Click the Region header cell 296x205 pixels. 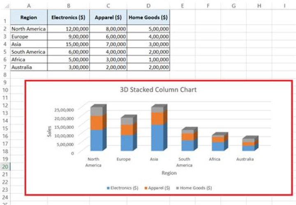(29, 17)
